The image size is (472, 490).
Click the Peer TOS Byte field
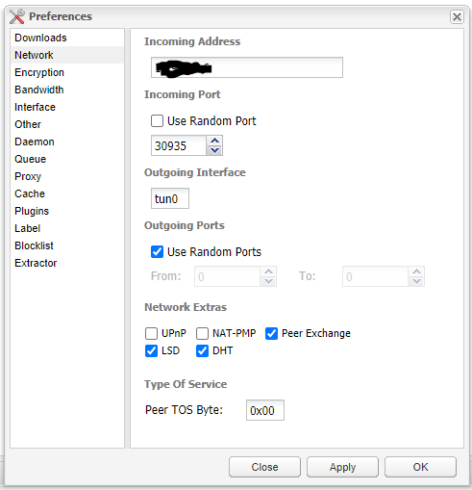[x=265, y=410]
